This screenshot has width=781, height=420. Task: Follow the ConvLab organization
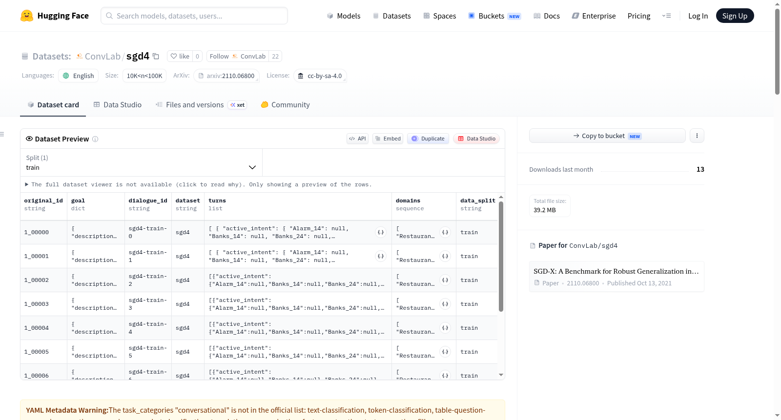(x=237, y=56)
